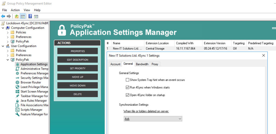This screenshot has width=276, height=134.
Task: Click the Java Rules Manager coffee icon
Action: click(x=17, y=101)
